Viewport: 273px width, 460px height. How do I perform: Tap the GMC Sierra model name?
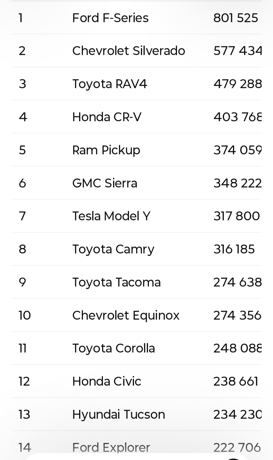point(105,183)
